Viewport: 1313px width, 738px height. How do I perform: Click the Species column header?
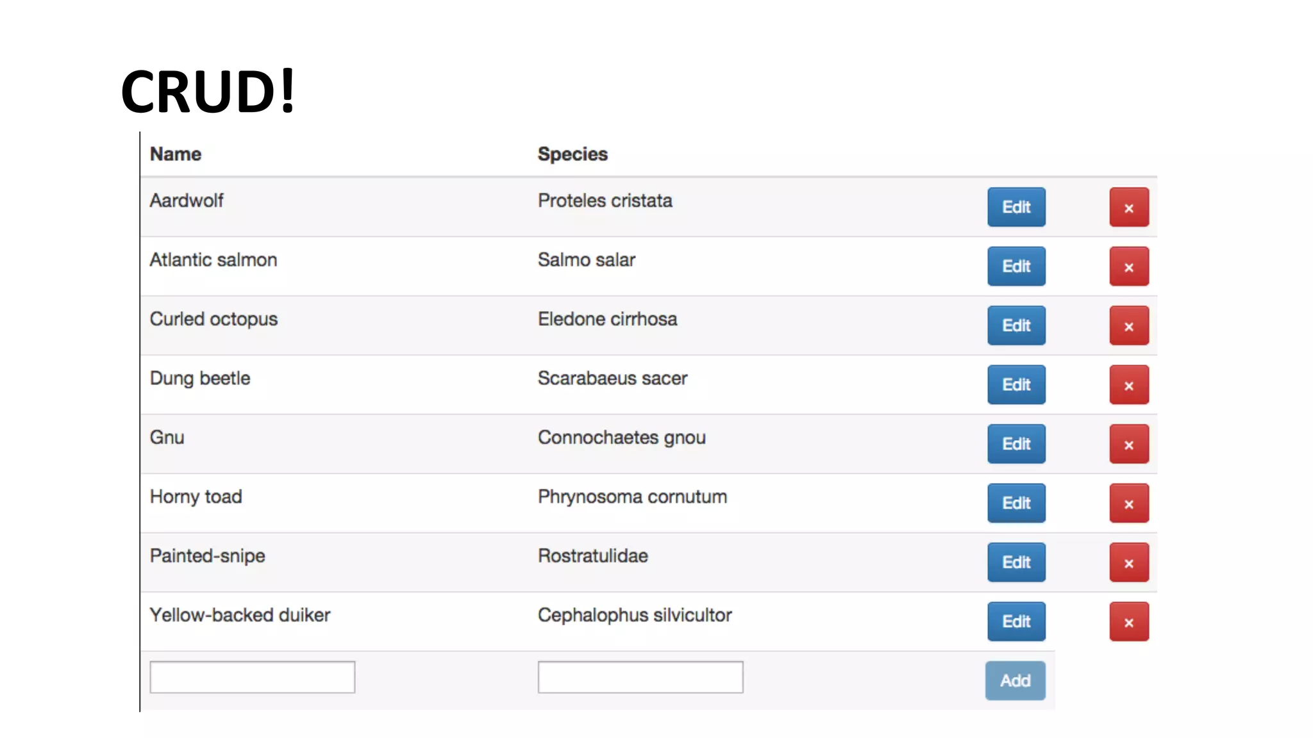(x=572, y=154)
